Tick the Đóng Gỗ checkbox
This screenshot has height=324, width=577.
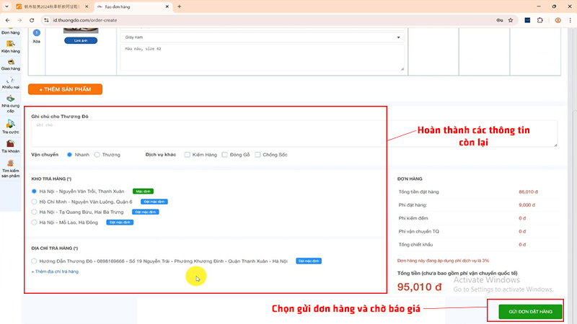pyautogui.click(x=225, y=154)
